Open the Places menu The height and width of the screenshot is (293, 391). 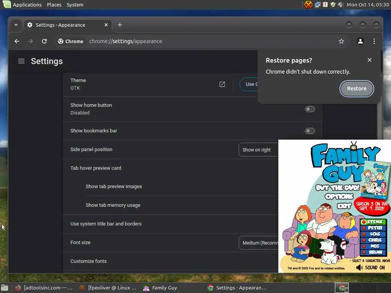point(54,5)
